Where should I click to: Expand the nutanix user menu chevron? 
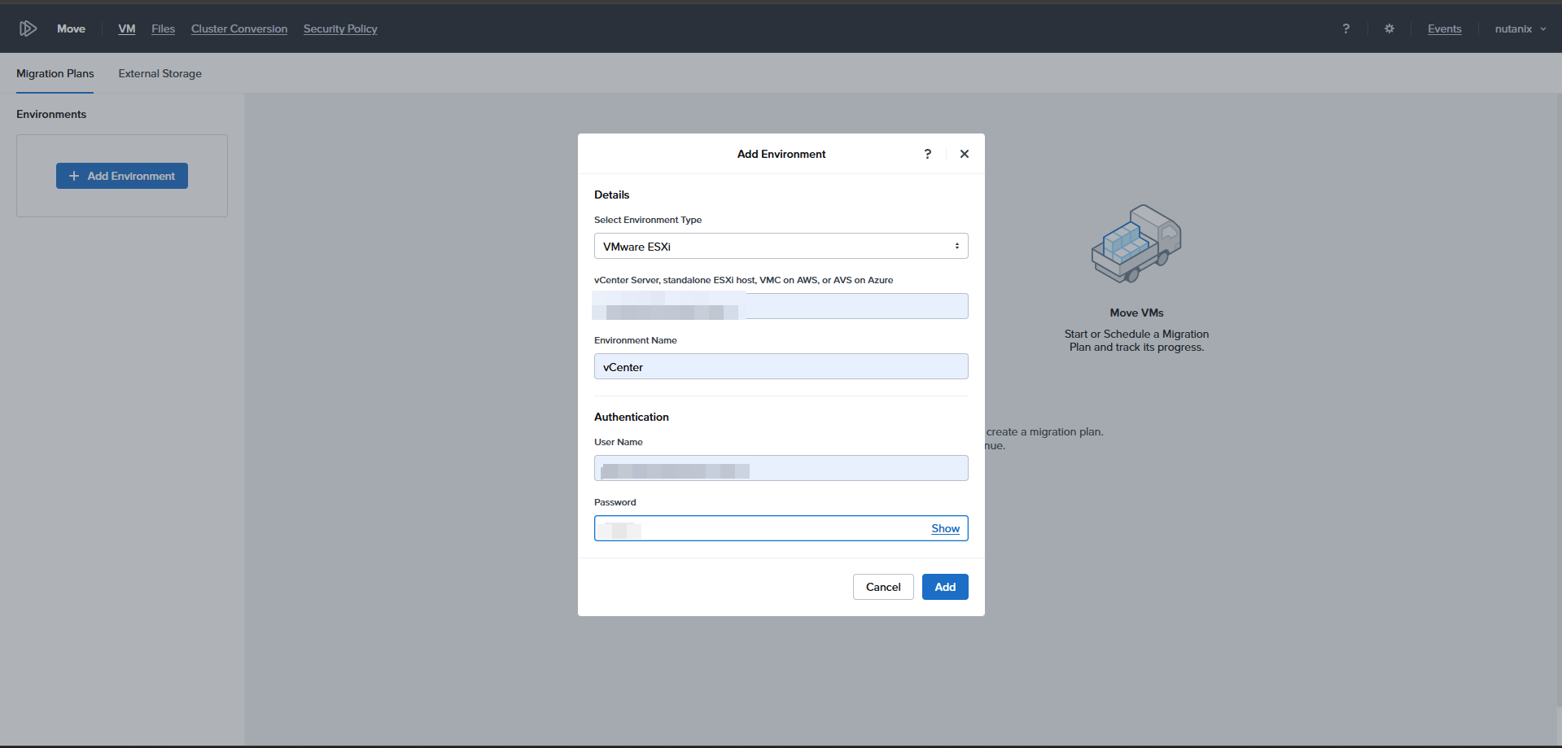1543,28
